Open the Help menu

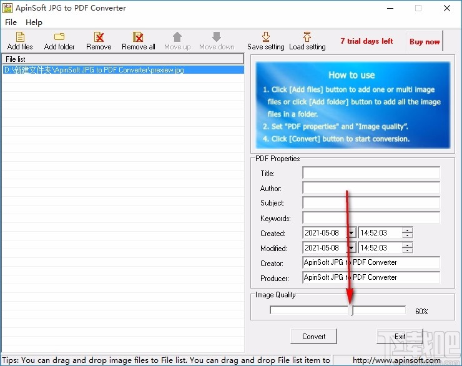34,22
